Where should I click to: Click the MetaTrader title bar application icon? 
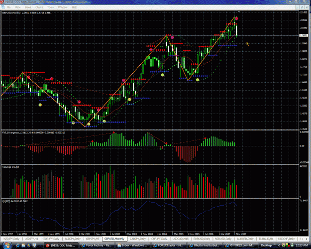pos(2,2)
